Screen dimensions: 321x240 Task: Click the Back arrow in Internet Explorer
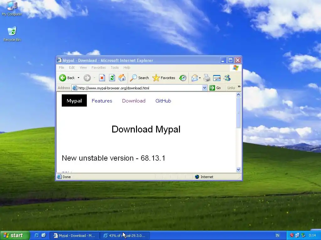point(67,78)
